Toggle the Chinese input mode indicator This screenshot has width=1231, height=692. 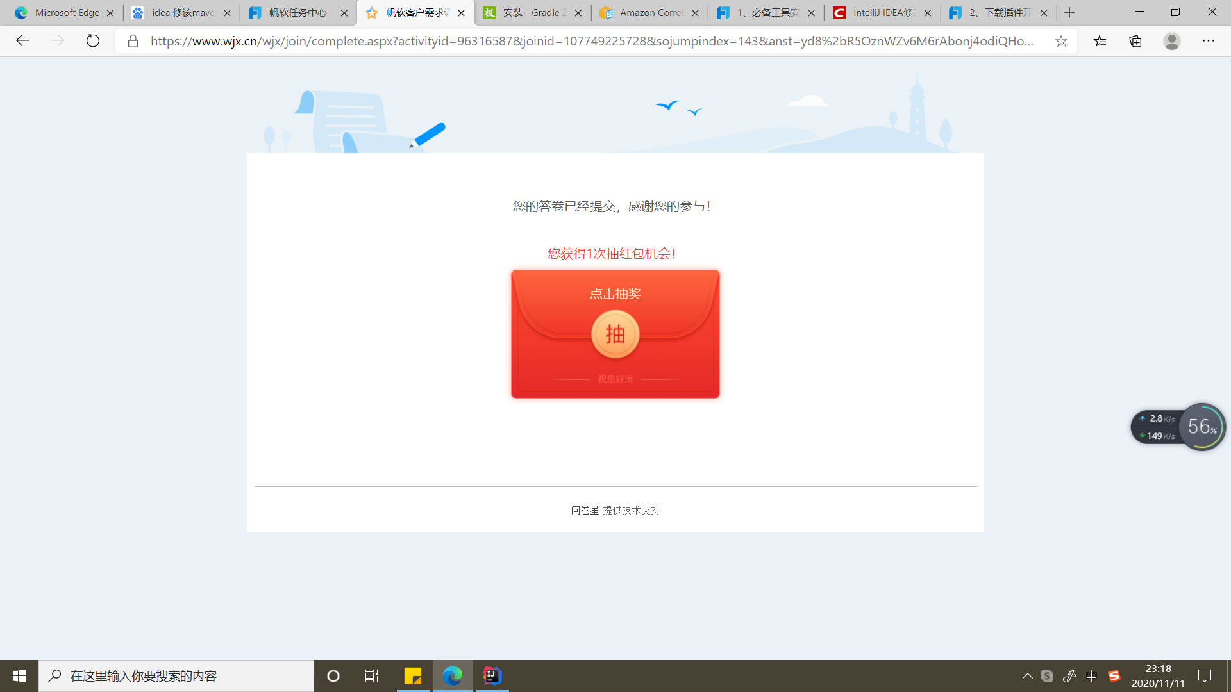[1091, 675]
